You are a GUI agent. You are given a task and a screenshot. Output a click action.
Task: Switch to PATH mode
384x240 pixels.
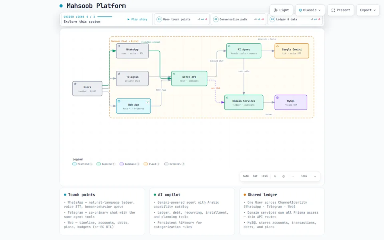click(246, 176)
